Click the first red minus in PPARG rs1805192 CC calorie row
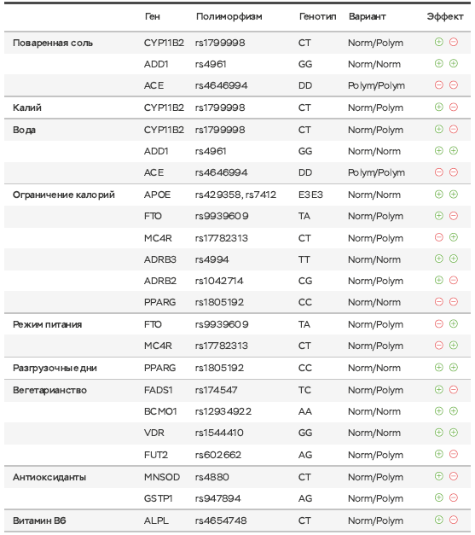475x535 pixels. (x=439, y=301)
